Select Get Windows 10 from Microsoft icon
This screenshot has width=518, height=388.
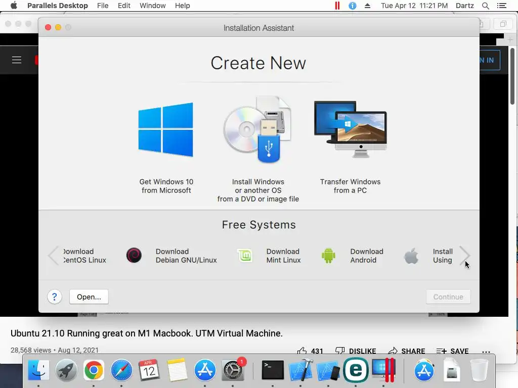[x=165, y=130]
